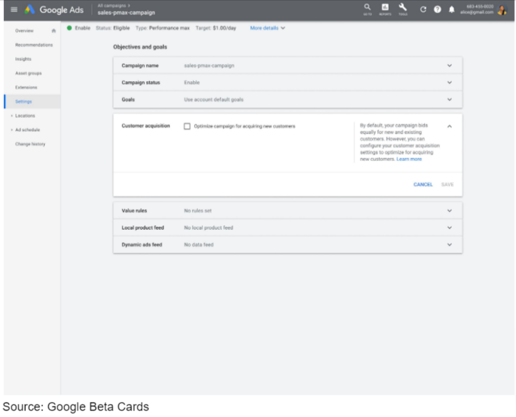Click the Google Ads logo
Image resolution: width=516 pixels, height=417 pixels.
(54, 10)
